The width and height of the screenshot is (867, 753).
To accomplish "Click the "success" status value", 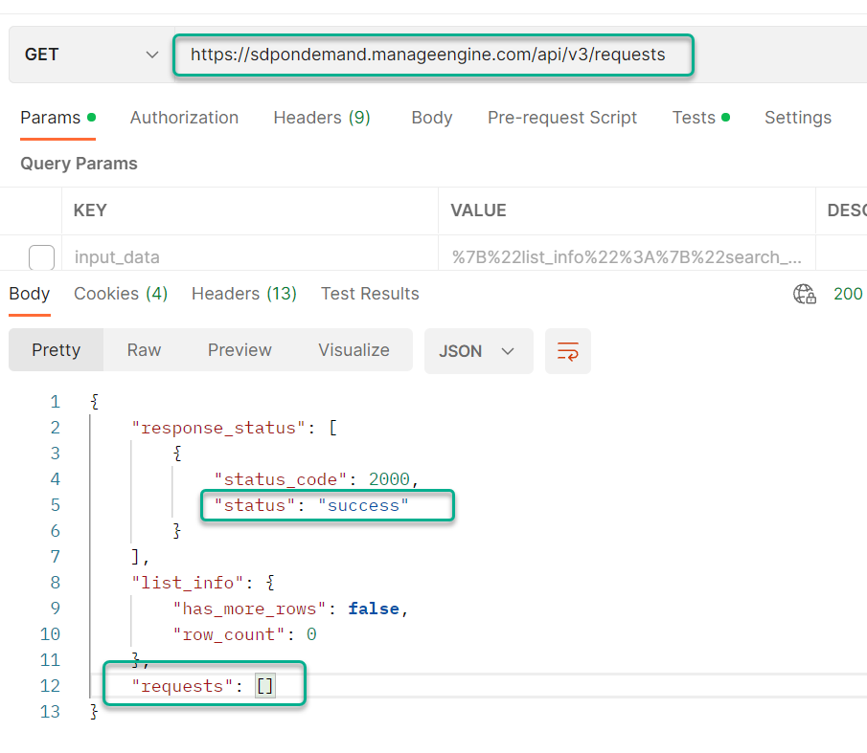I will tap(363, 505).
